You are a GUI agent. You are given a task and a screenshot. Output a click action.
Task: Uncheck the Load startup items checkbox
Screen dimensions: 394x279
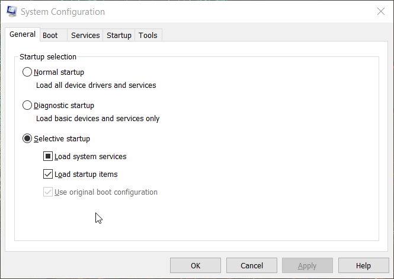coord(48,175)
